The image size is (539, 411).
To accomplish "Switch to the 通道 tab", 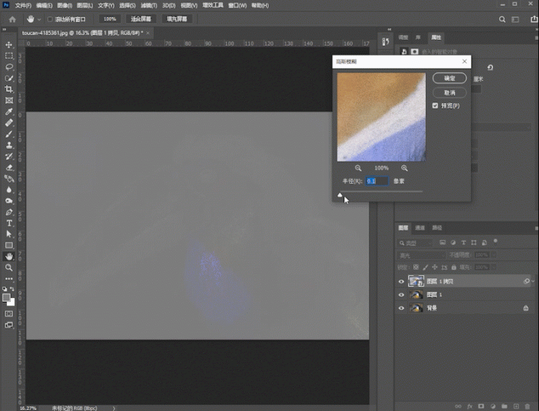I will coord(420,228).
